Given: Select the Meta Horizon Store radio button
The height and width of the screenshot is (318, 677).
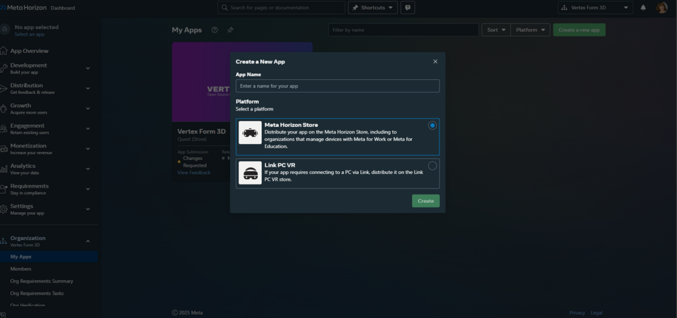Looking at the screenshot, I should (x=432, y=126).
